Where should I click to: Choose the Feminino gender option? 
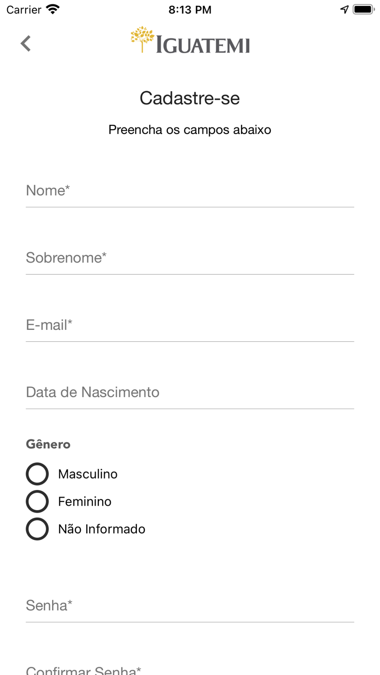pyautogui.click(x=37, y=501)
